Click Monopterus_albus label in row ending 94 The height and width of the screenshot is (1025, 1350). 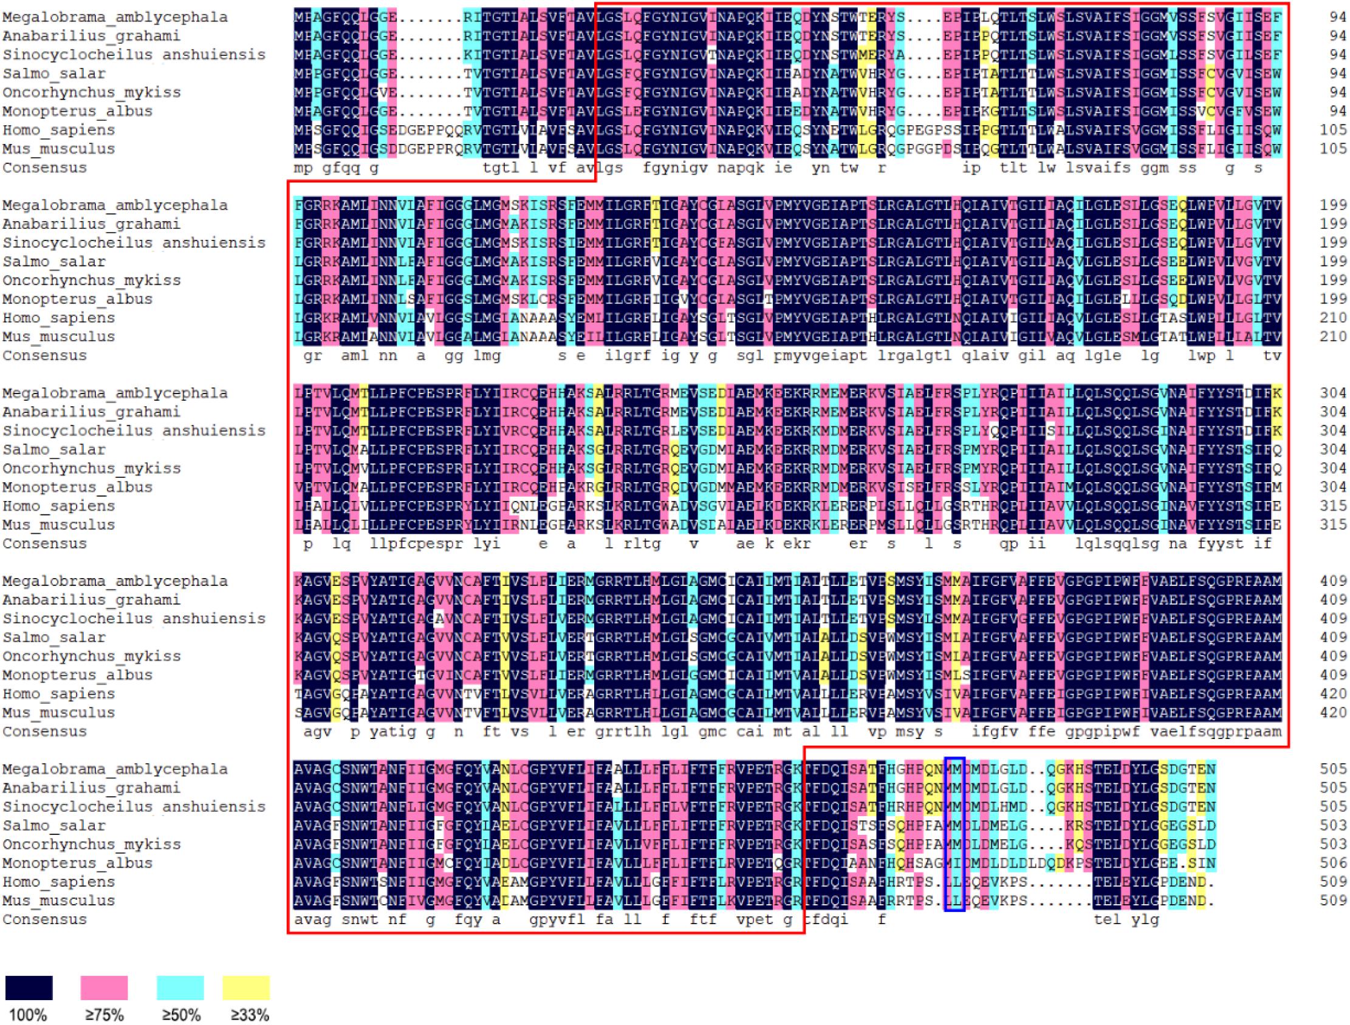(x=78, y=112)
